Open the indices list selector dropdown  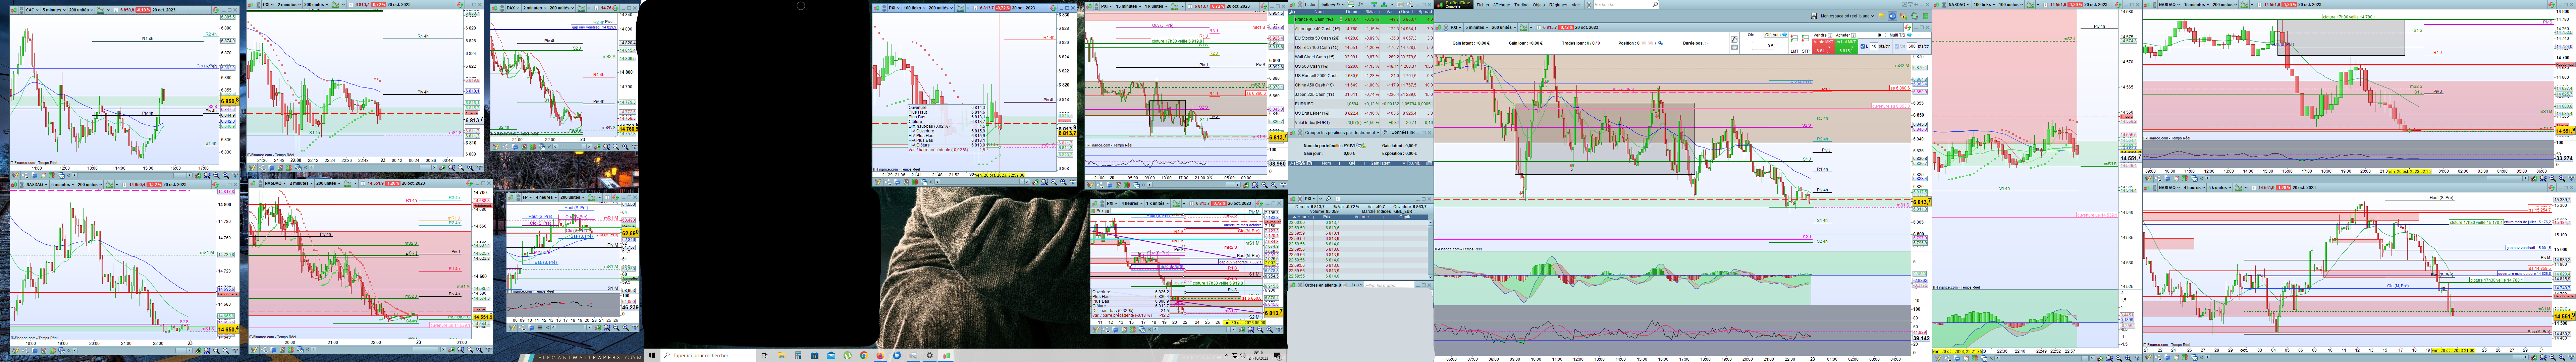1333,5
